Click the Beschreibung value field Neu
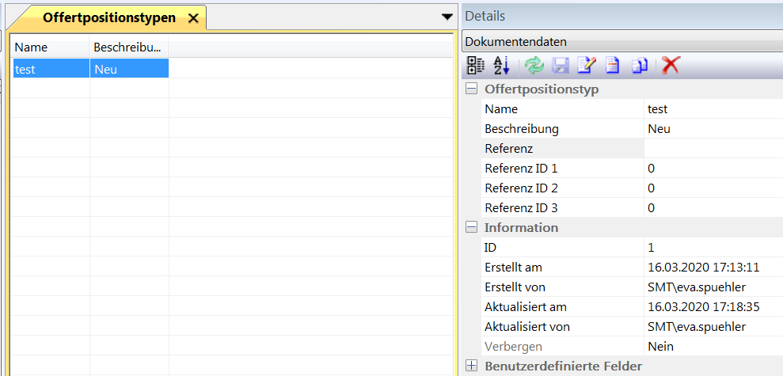 [713, 128]
